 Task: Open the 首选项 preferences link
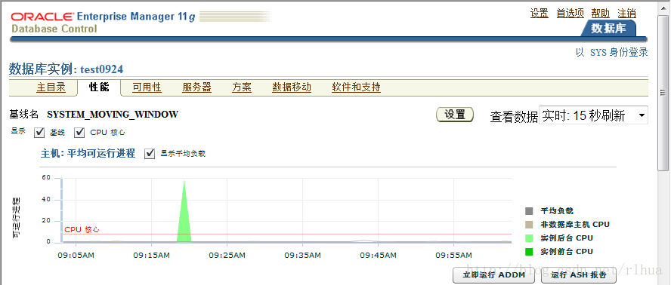tap(570, 14)
